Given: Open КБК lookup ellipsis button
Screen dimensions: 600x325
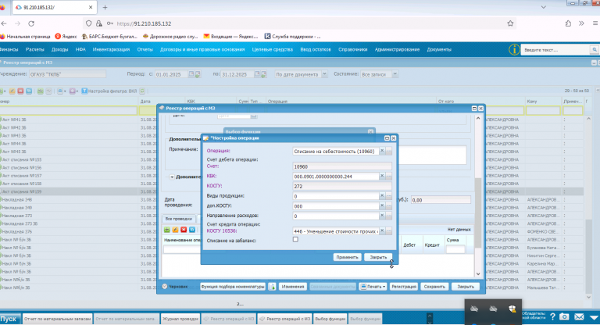Looking at the screenshot, I should 389,176.
